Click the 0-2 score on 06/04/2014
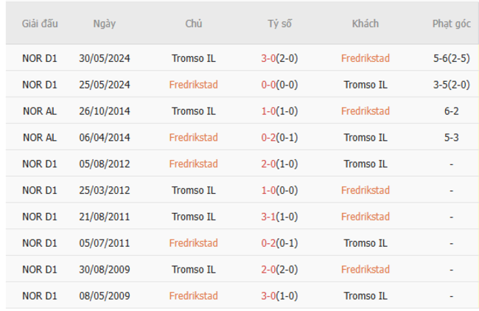The image size is (479, 311). point(270,137)
